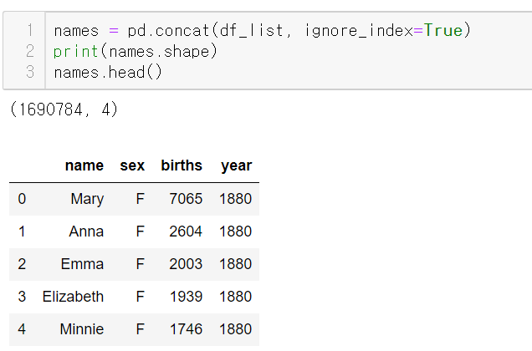The image size is (532, 351).
Task: Click the 'year' column header
Action: point(237,165)
